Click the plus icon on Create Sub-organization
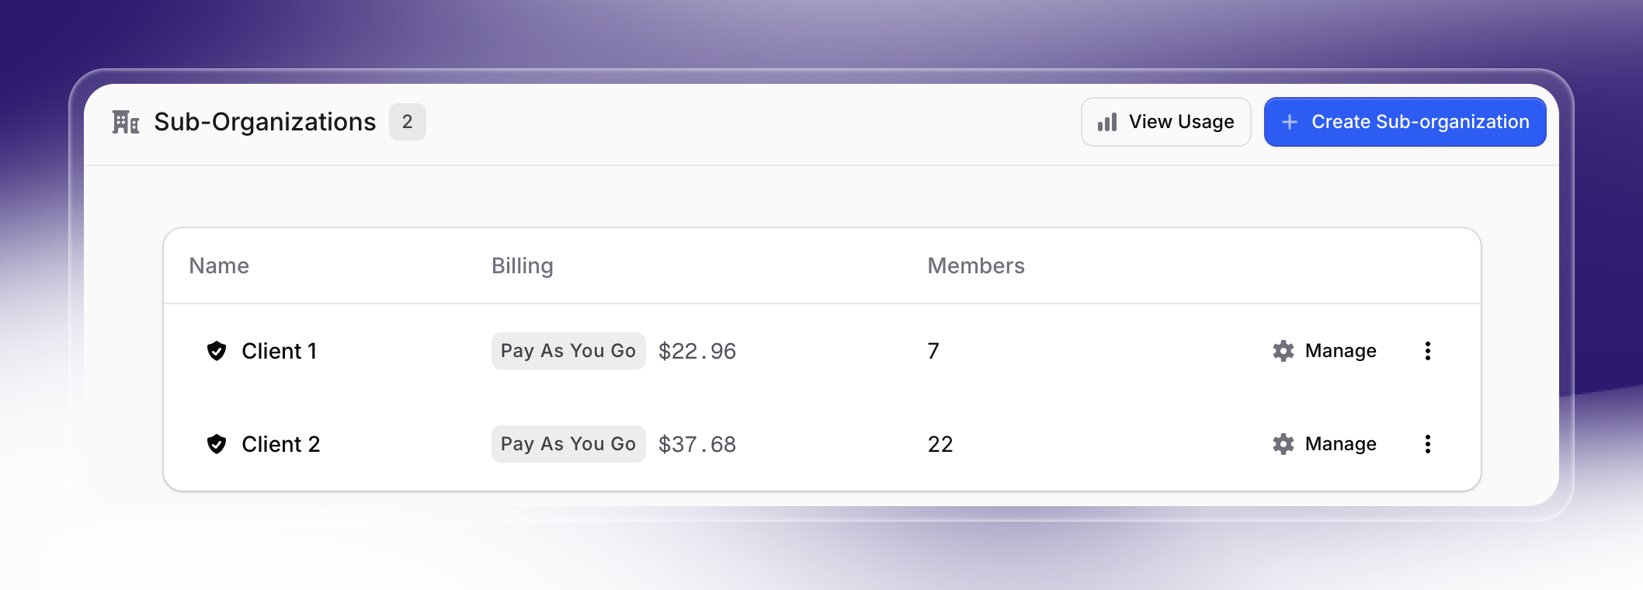This screenshot has height=590, width=1643. pyautogui.click(x=1290, y=121)
